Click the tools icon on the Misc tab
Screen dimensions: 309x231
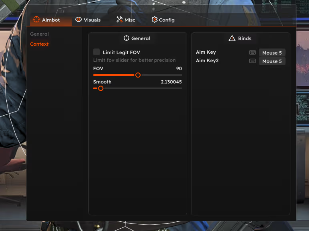(119, 20)
